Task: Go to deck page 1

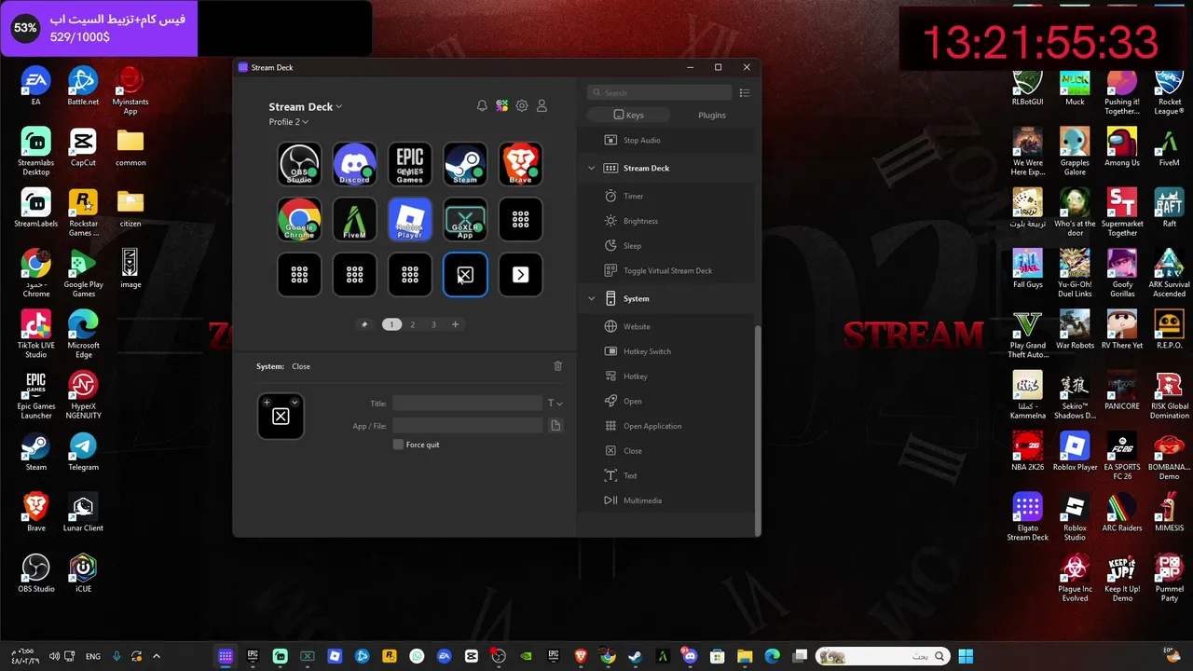Action: click(391, 324)
